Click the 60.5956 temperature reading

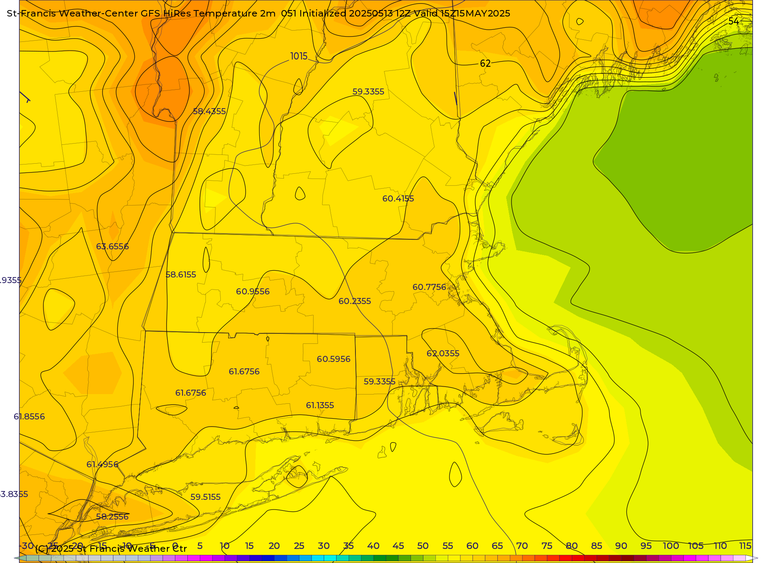tap(334, 359)
